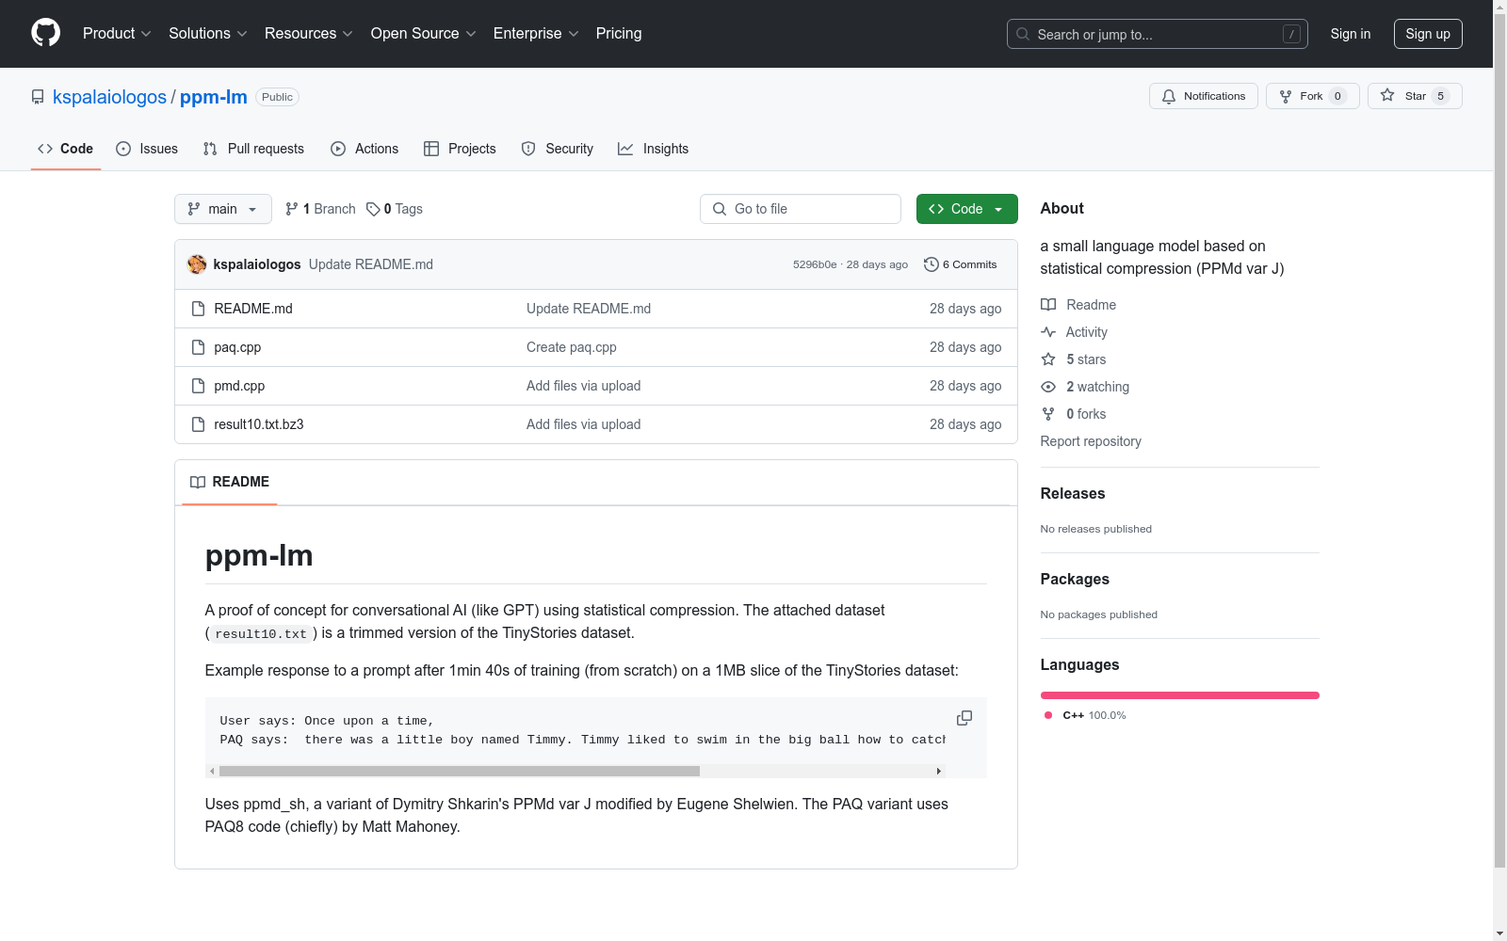Click the code block horizontal scrollbar
Viewport: 1507px width, 941px height.
(460, 771)
